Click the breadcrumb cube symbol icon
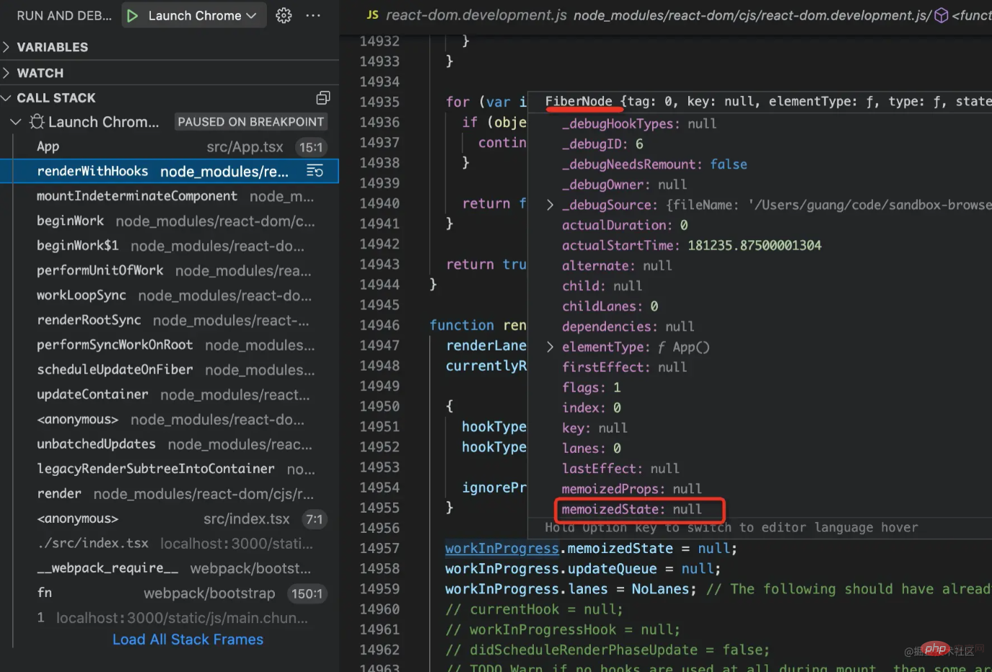This screenshot has width=992, height=672. [941, 15]
